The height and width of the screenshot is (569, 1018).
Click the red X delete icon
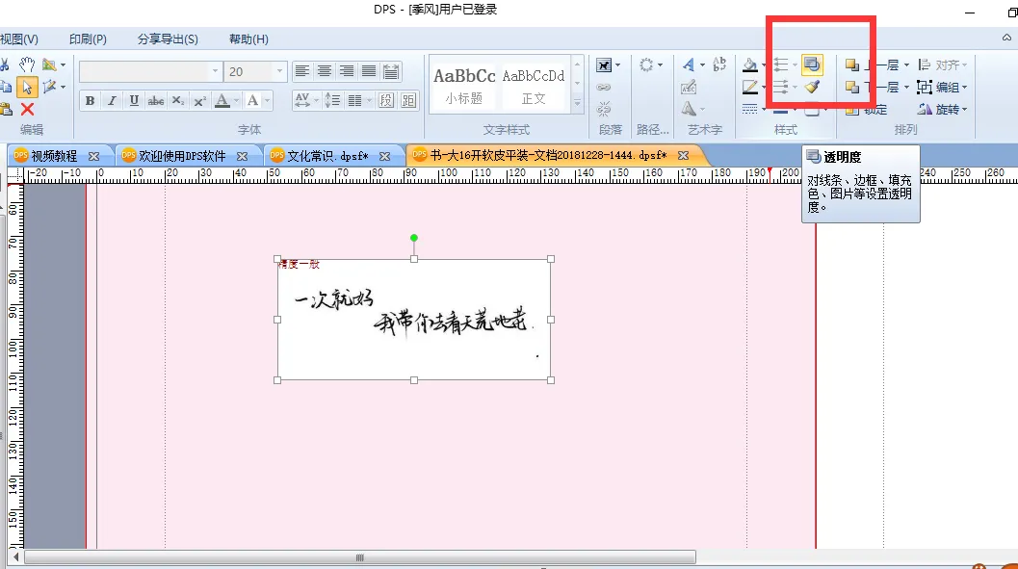click(x=27, y=109)
